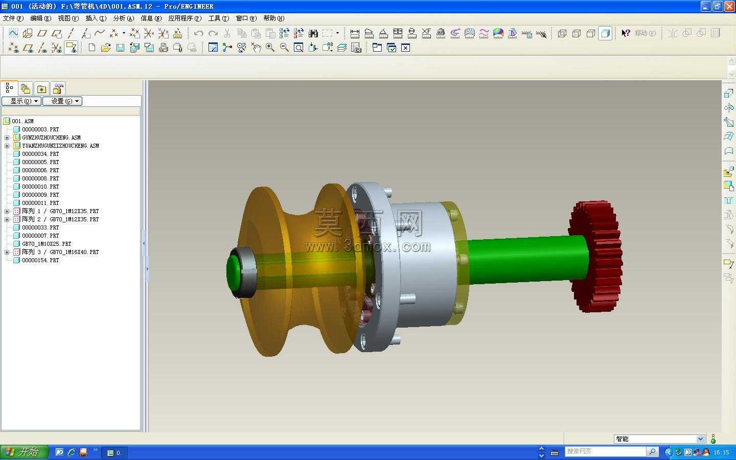The height and width of the screenshot is (460, 736).
Task: Click the Activate Window icon with checkmark
Action: pyautogui.click(x=392, y=48)
